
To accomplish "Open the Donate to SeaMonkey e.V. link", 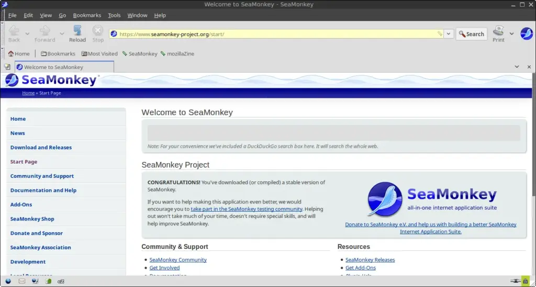I will [431, 228].
